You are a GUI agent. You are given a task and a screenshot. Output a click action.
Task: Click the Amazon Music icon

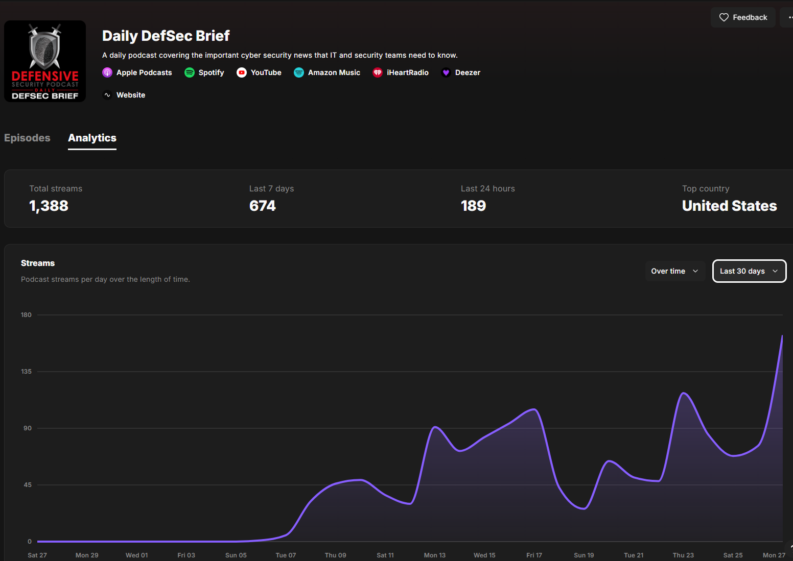pyautogui.click(x=299, y=72)
